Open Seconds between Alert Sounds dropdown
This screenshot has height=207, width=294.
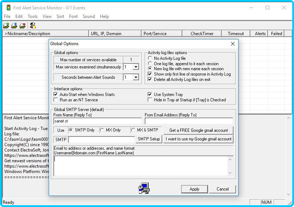(x=136, y=77)
